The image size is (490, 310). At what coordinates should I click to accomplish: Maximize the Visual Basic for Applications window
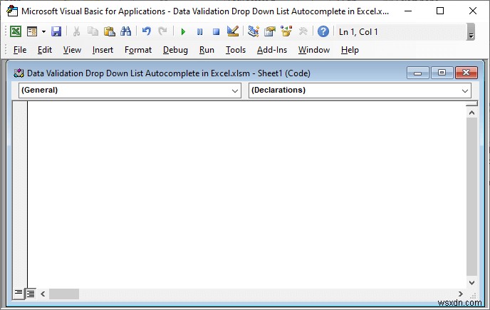(x=440, y=11)
